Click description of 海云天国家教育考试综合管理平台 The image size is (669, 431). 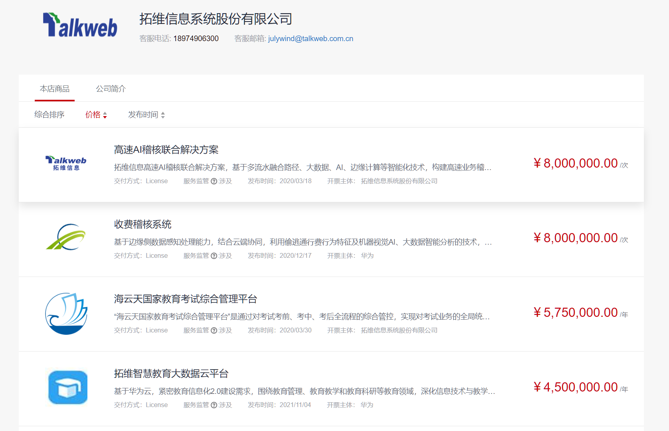click(x=302, y=317)
